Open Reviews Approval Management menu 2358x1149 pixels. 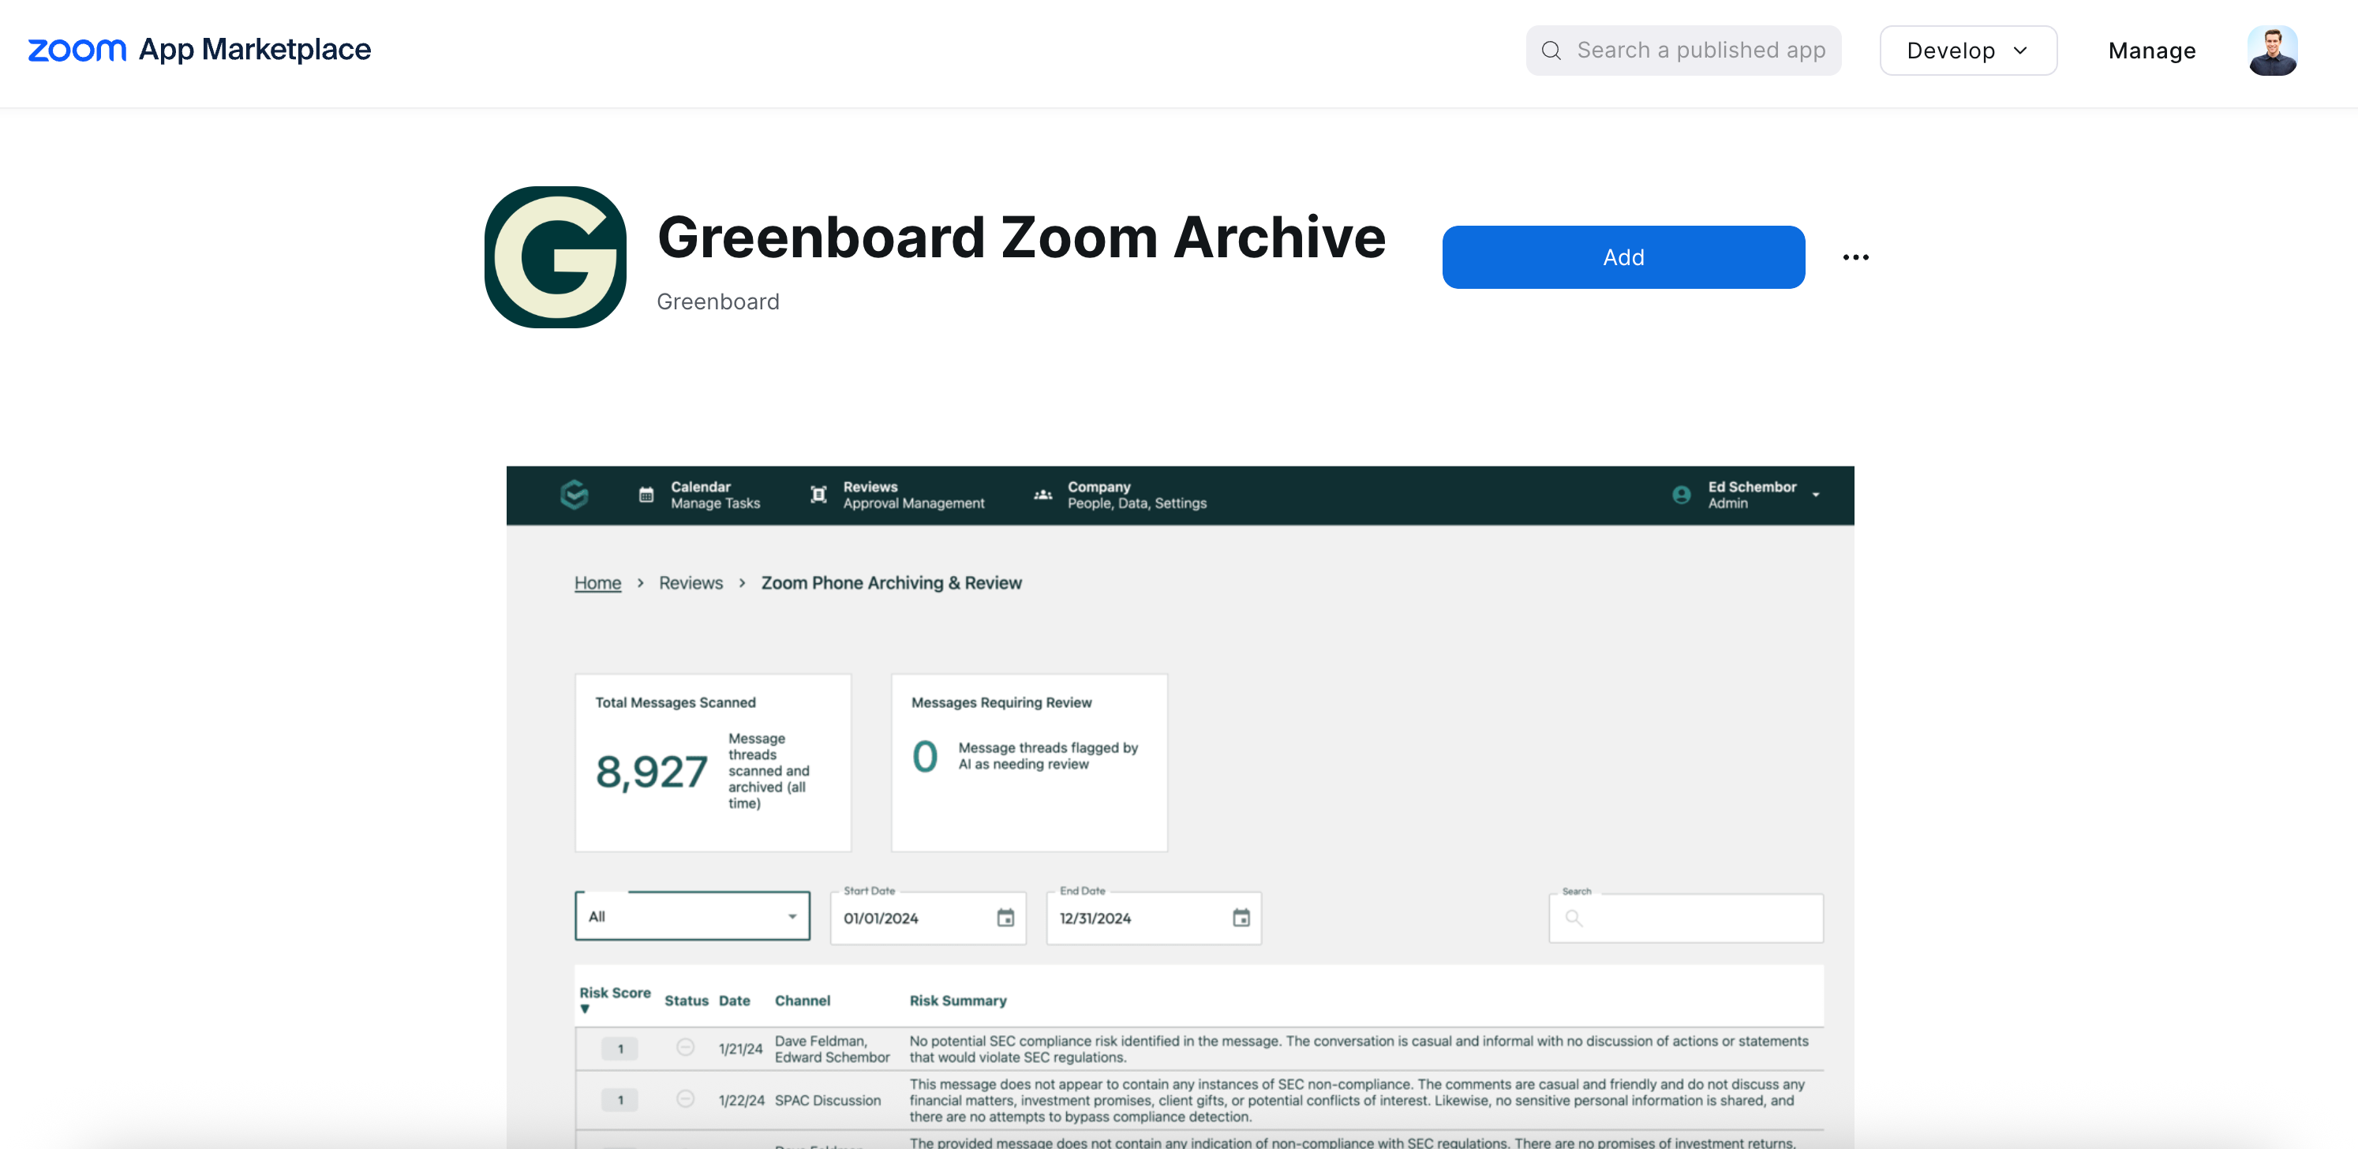pyautogui.click(x=897, y=496)
